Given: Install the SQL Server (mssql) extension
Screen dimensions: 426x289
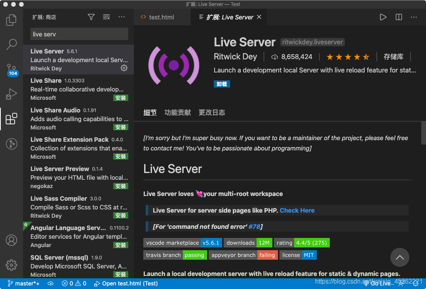Looking at the screenshot, I should (121, 274).
